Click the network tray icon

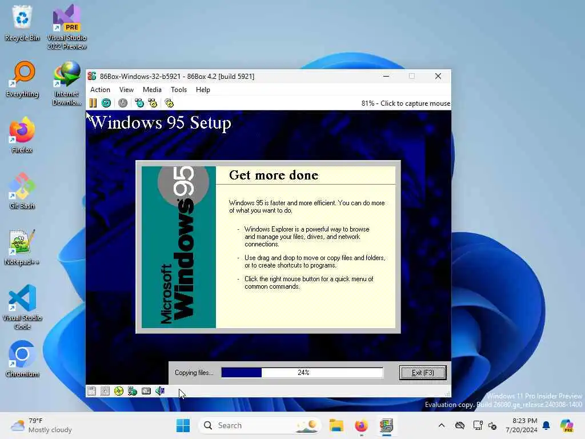(478, 425)
